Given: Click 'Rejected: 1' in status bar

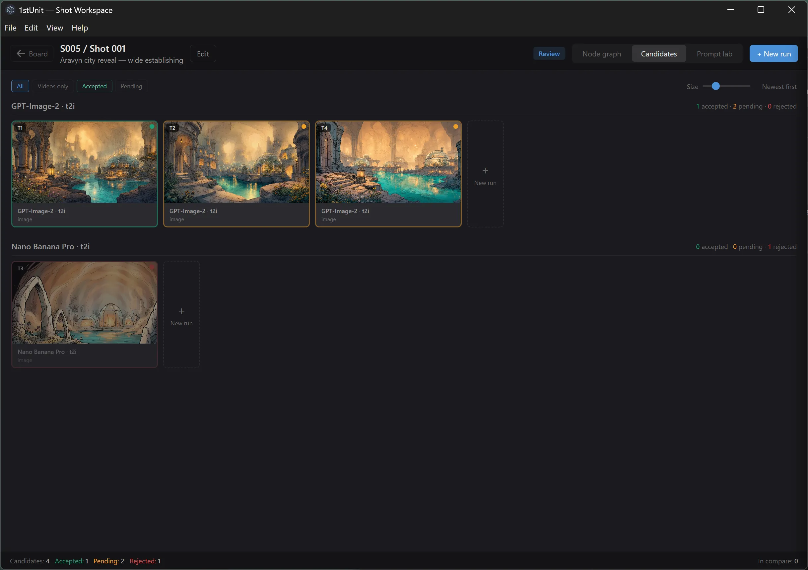Looking at the screenshot, I should click(145, 561).
